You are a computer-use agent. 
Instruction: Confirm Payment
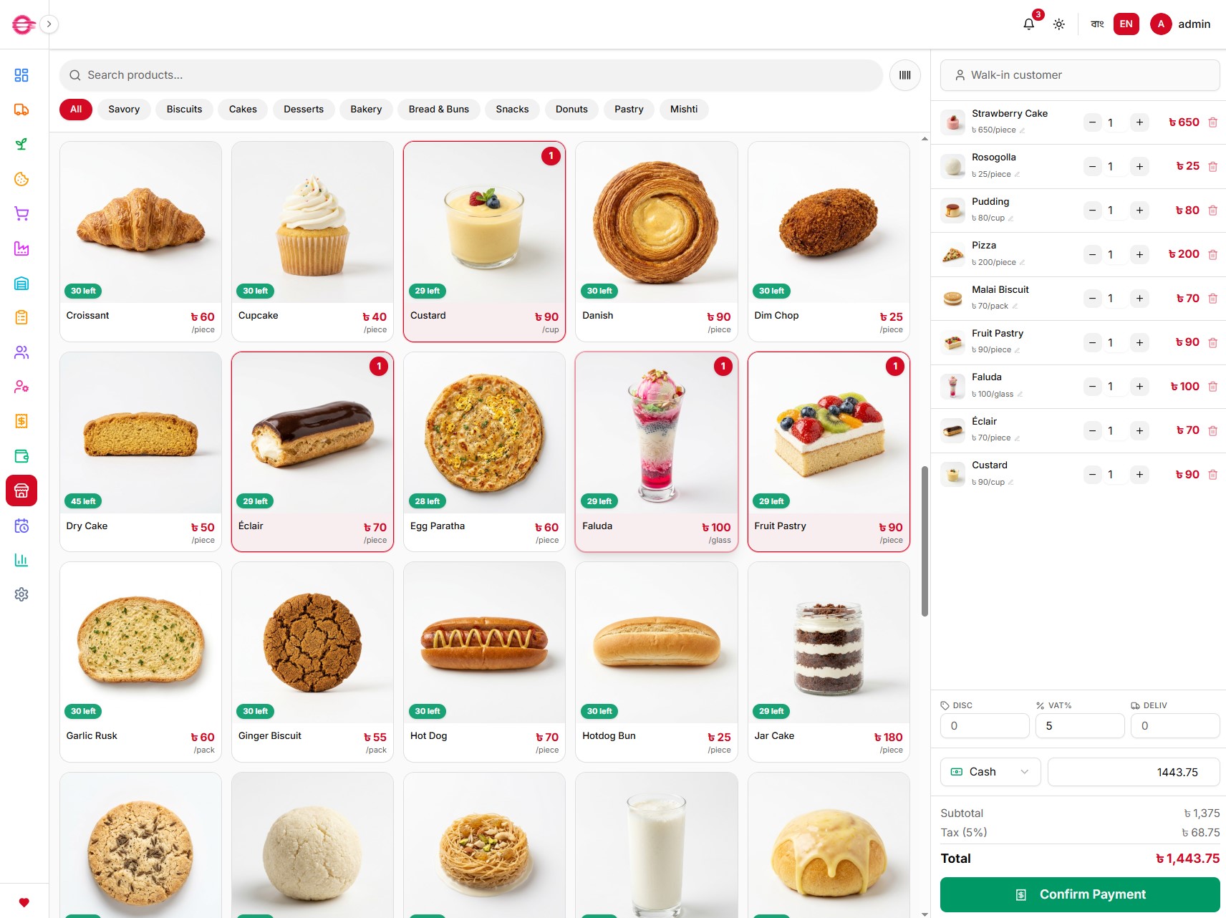(1080, 894)
